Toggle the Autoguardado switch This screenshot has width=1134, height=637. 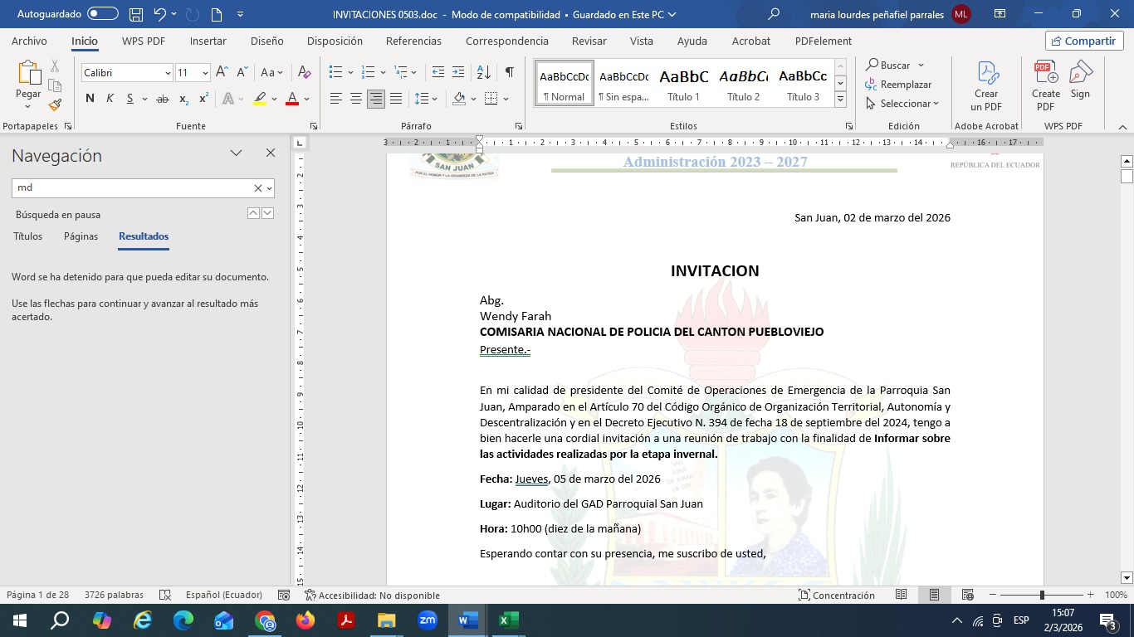(x=102, y=14)
